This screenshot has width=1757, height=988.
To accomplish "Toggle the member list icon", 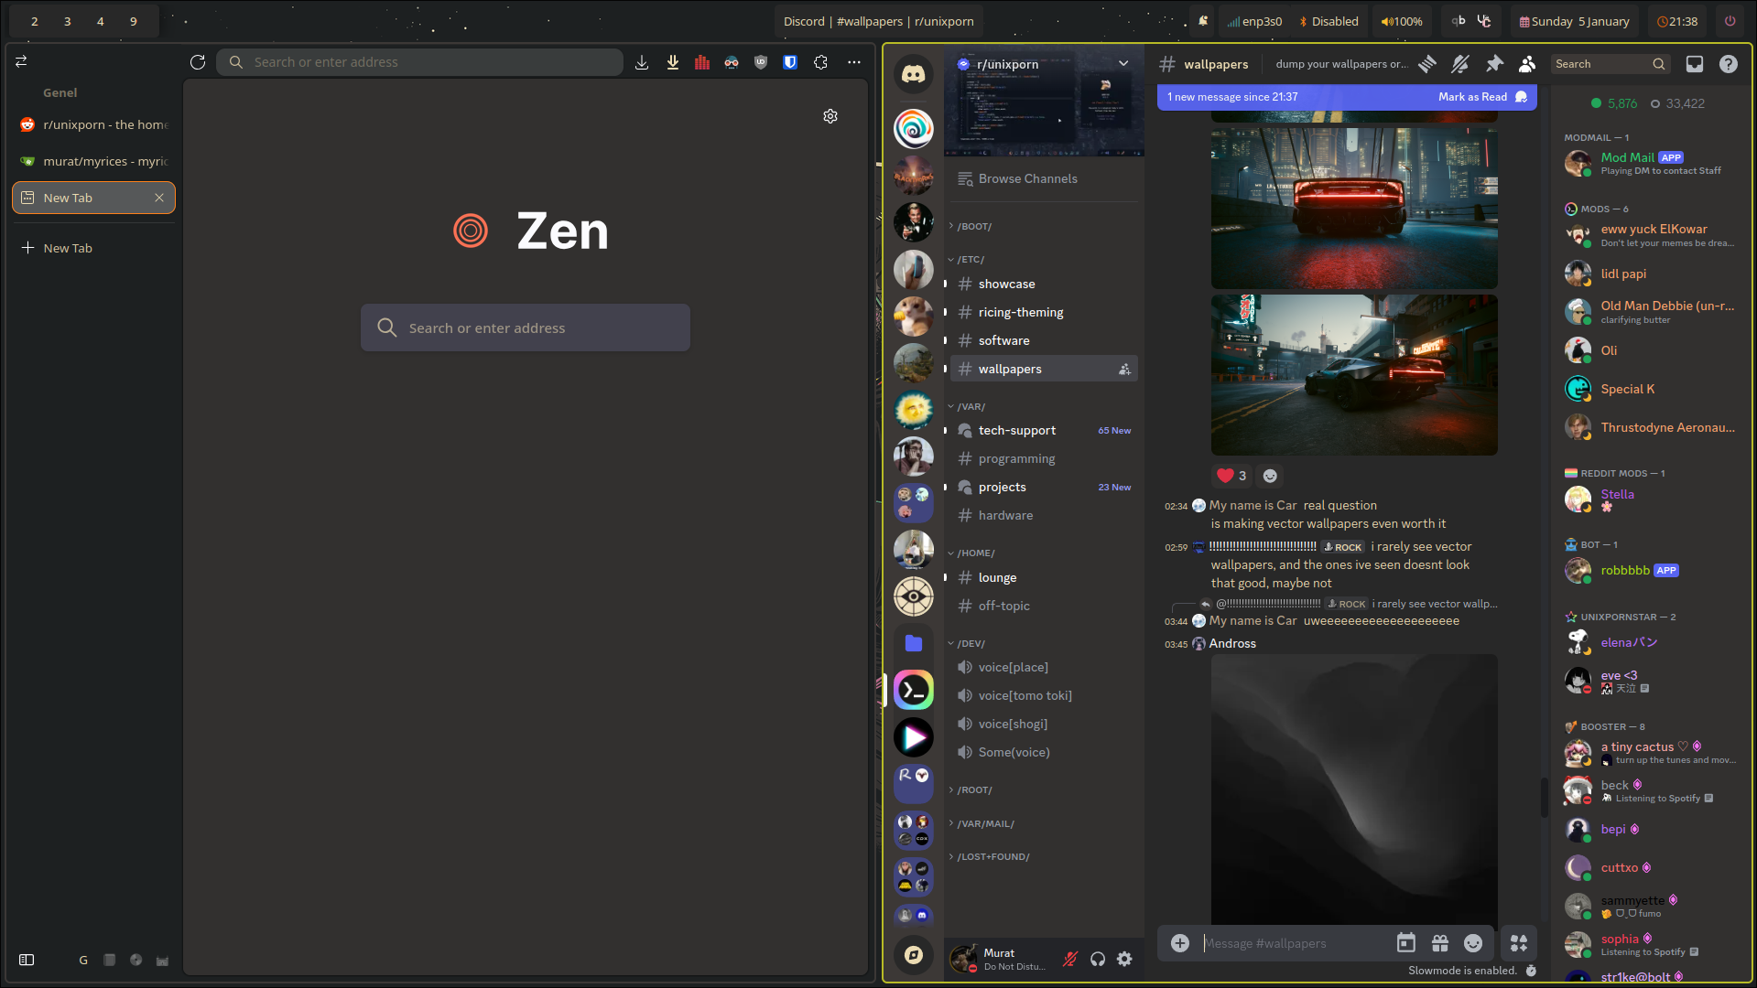I will click(1527, 64).
